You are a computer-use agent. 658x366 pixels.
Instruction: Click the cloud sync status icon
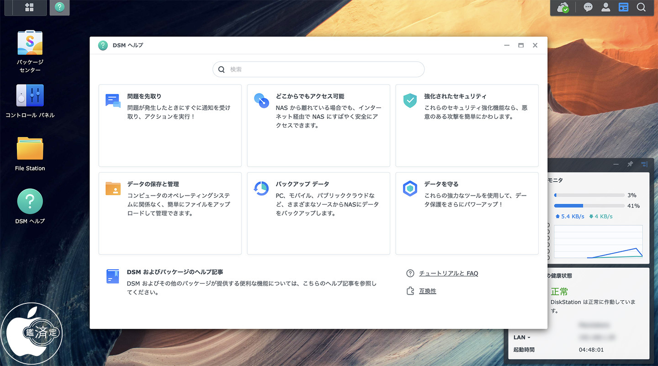[x=563, y=8]
